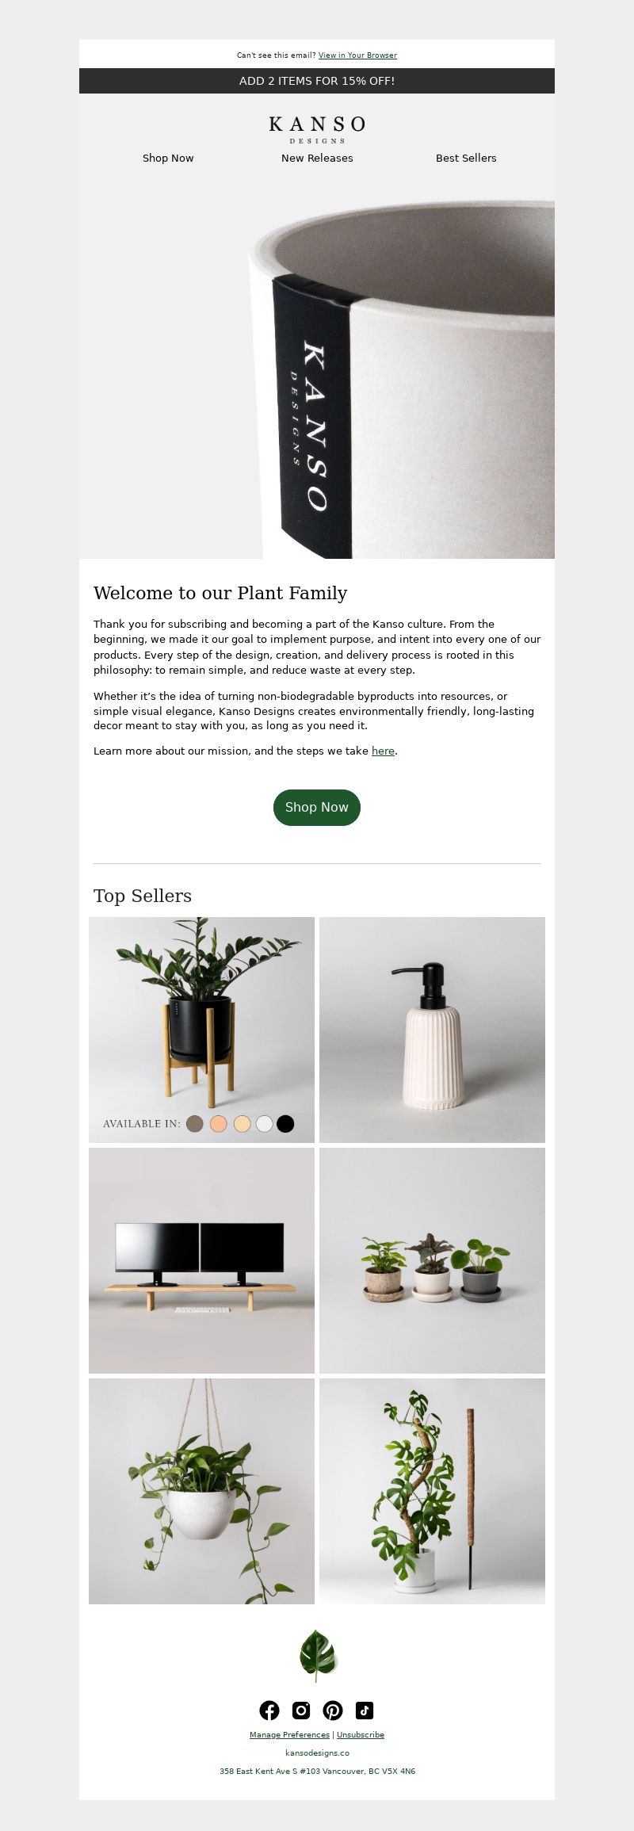The width and height of the screenshot is (634, 1831).
Task: Select the peach color swatch
Action: (x=218, y=1123)
